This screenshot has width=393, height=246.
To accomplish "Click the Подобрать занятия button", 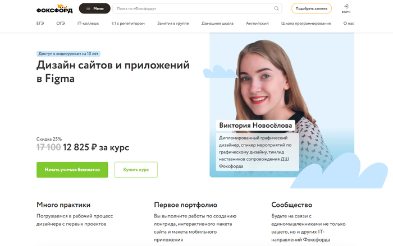I will pyautogui.click(x=311, y=8).
